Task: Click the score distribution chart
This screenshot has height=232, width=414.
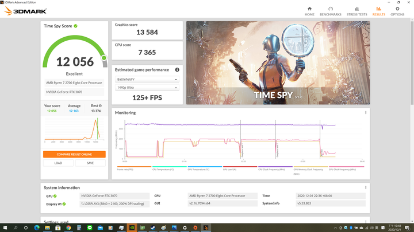Action: 74,130
